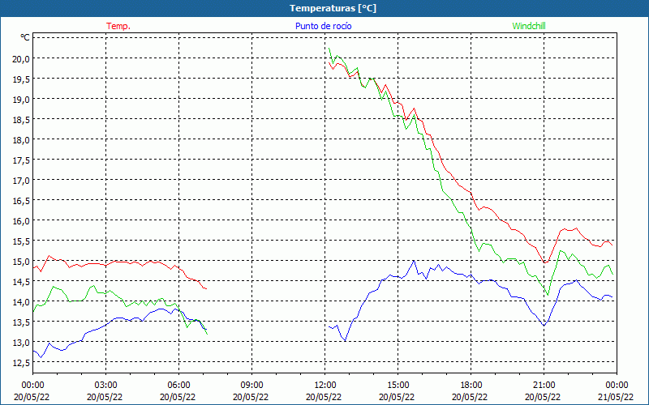This screenshot has height=405, width=649.
Task: Click the 16,0 y-axis value
Action: point(21,220)
